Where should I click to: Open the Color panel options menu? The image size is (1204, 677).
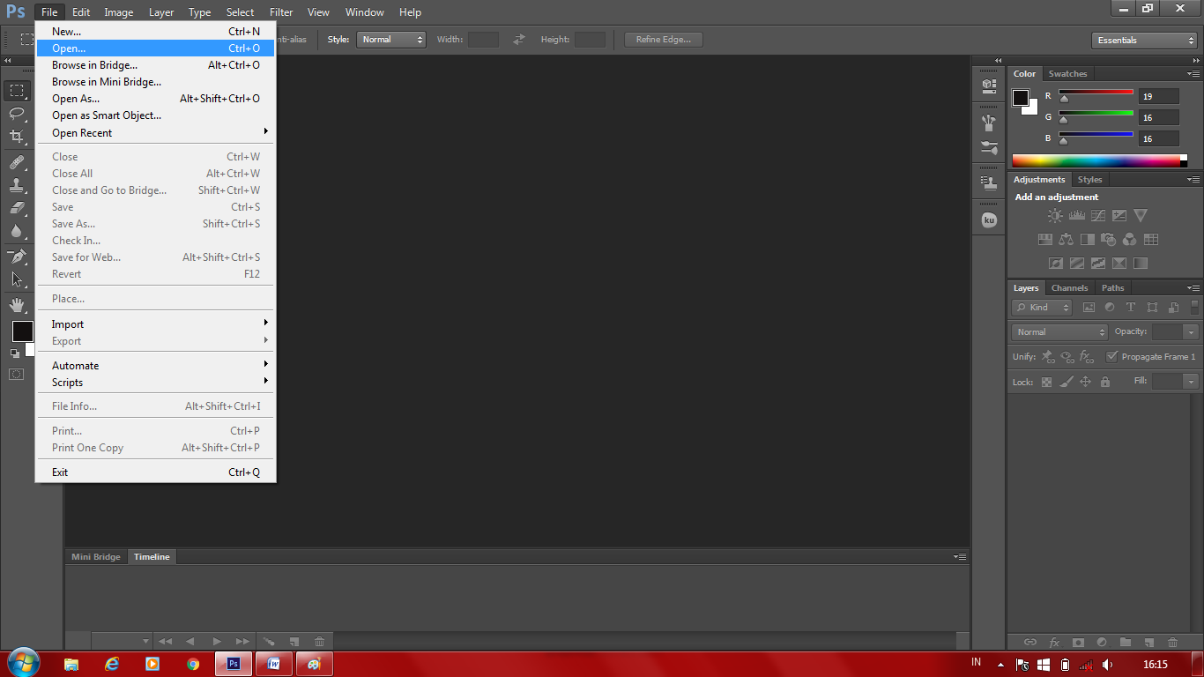[1193, 74]
